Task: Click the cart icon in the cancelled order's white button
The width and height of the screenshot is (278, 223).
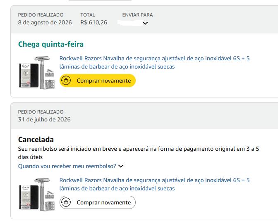Action: (x=66, y=202)
